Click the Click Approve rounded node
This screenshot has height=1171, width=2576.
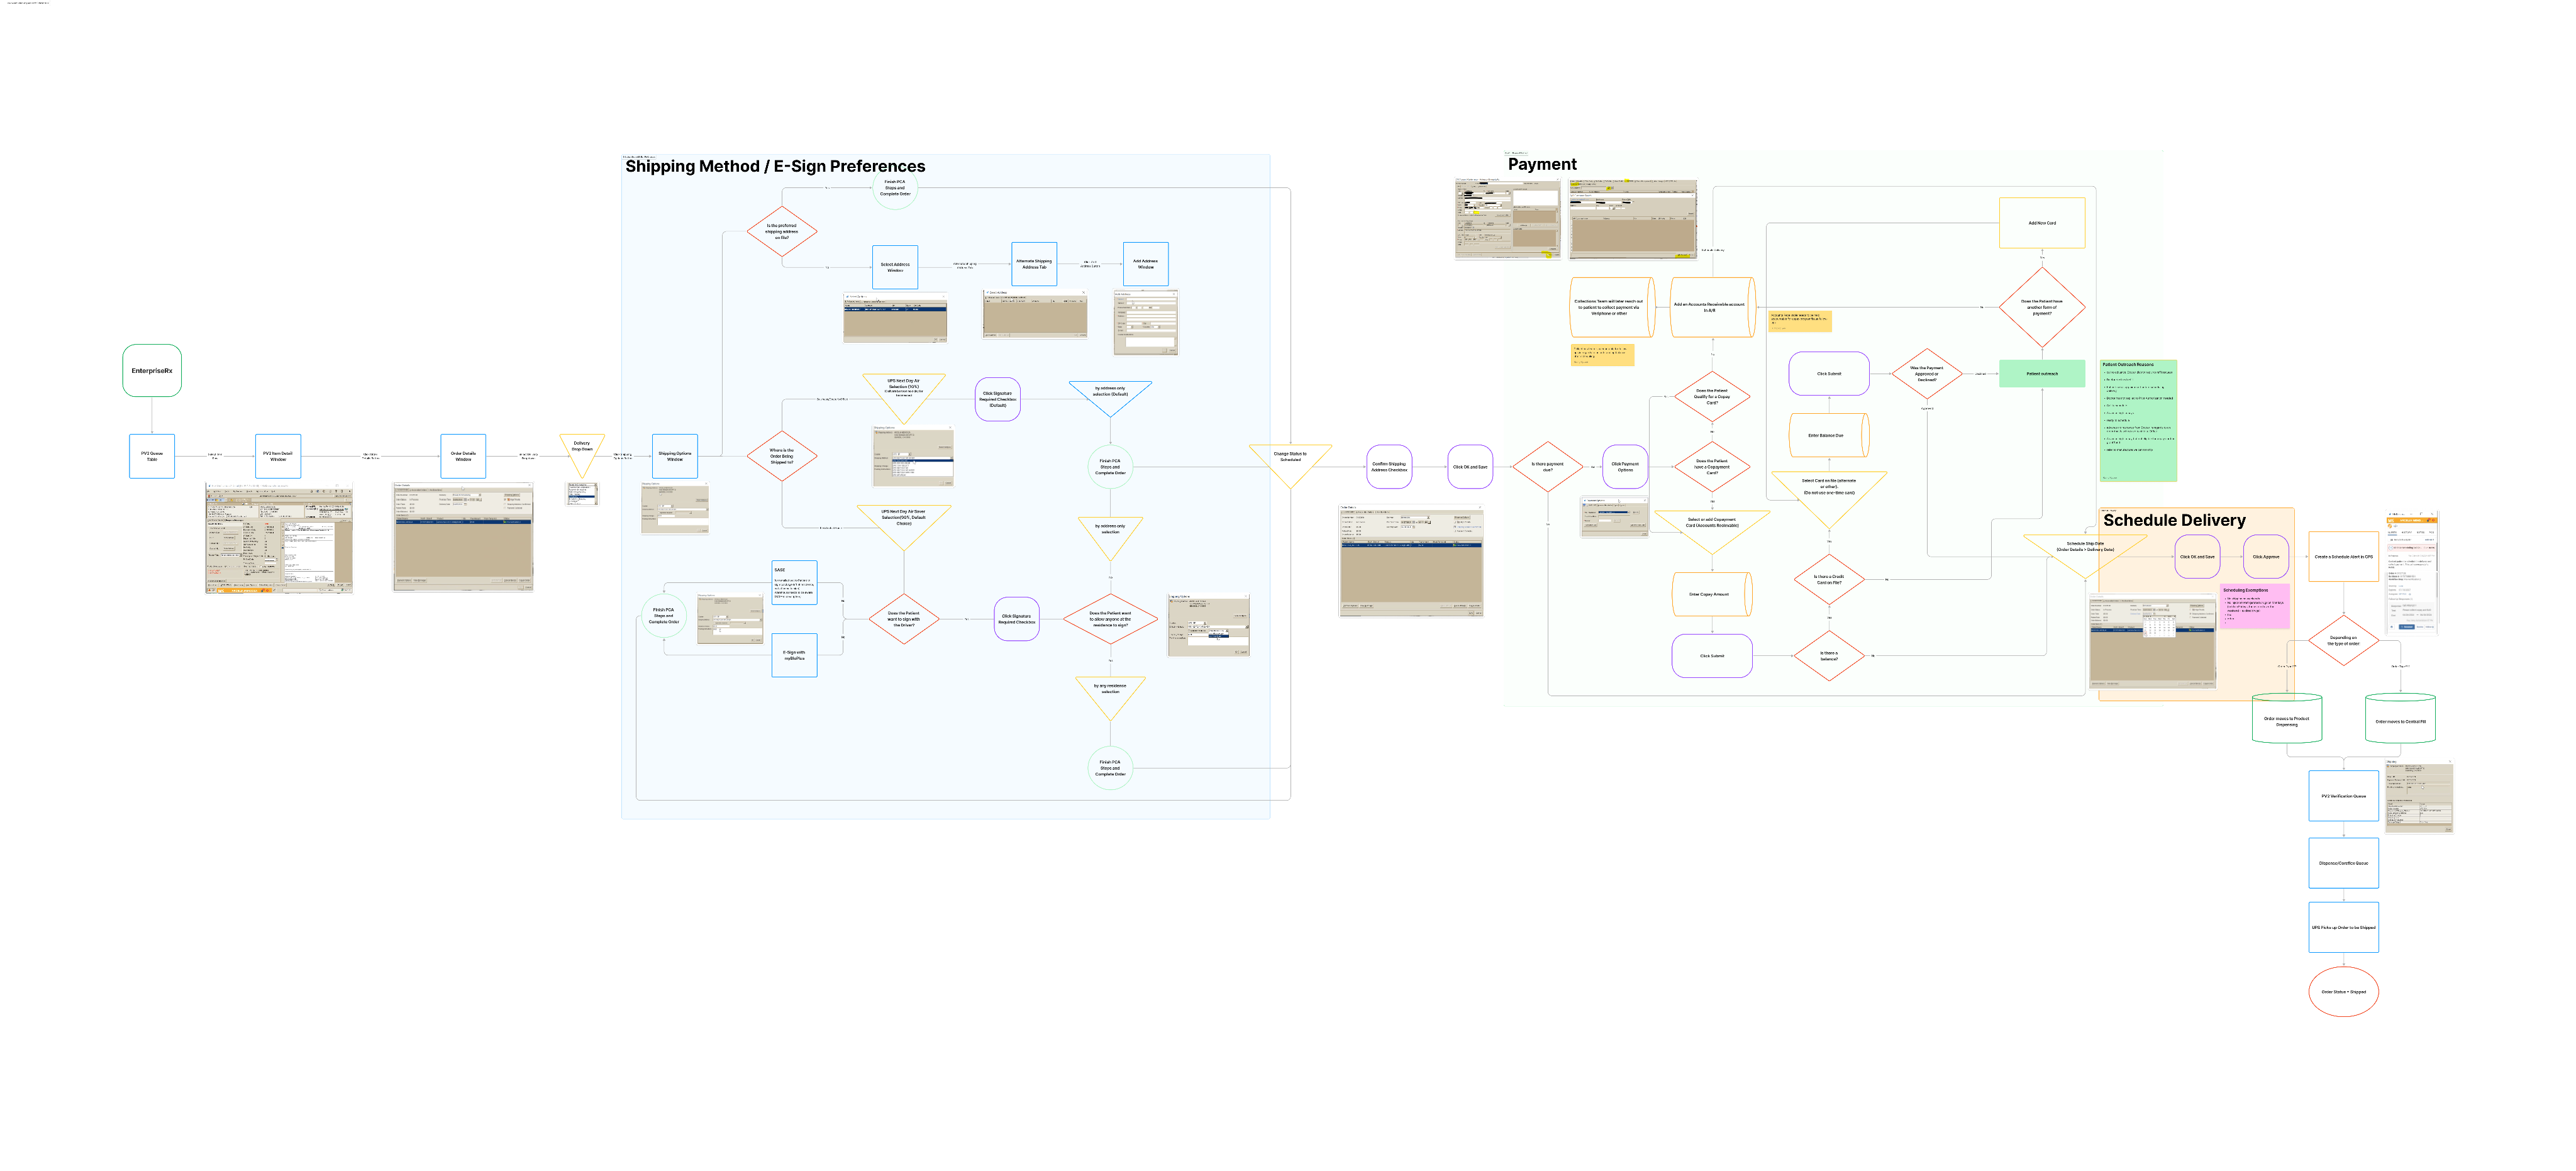click(2266, 557)
